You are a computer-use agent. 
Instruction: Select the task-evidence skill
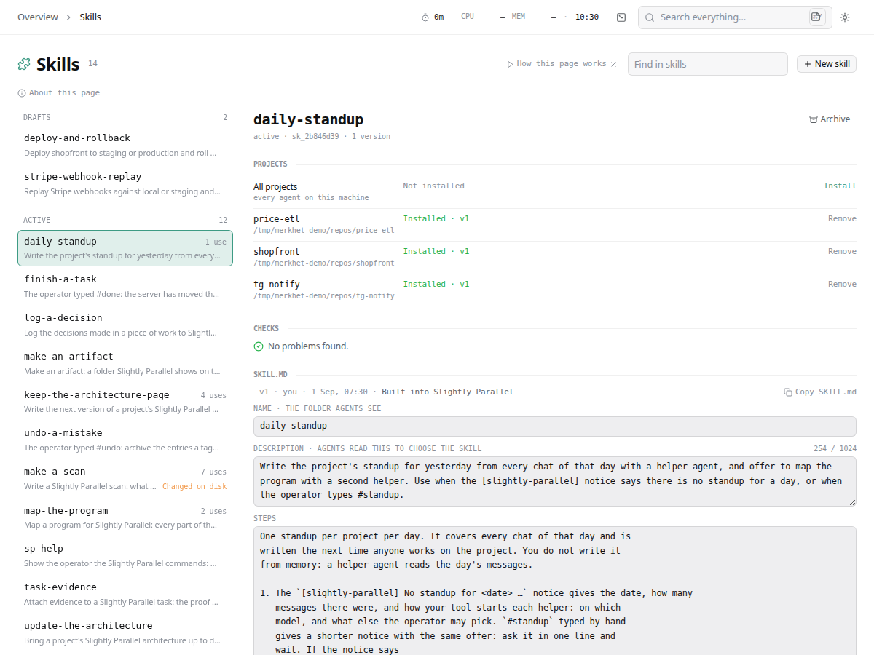point(125,594)
